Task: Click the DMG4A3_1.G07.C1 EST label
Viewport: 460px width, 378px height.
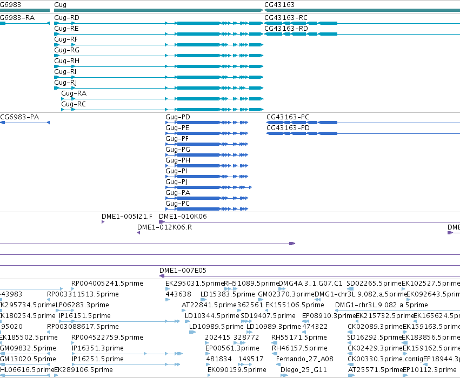Action: (310, 283)
